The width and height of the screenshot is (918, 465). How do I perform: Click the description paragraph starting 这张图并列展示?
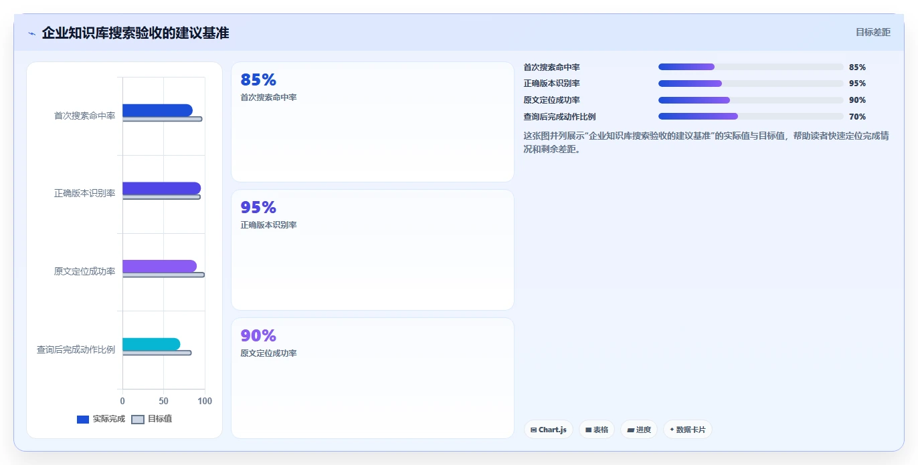(706, 142)
